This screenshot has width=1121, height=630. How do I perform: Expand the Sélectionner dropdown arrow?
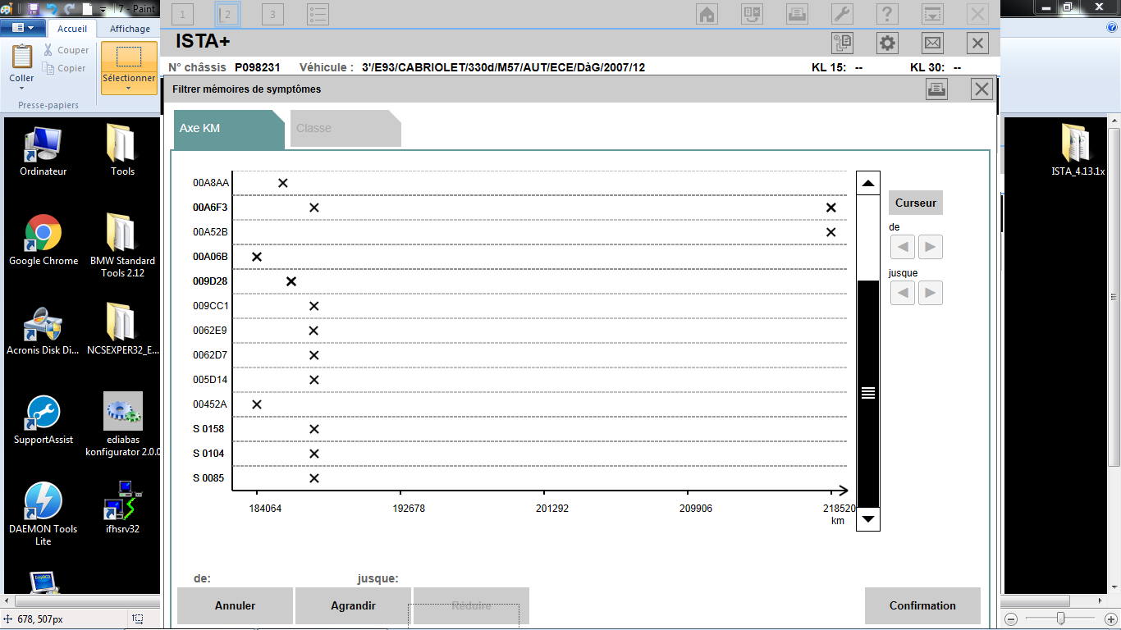point(129,88)
